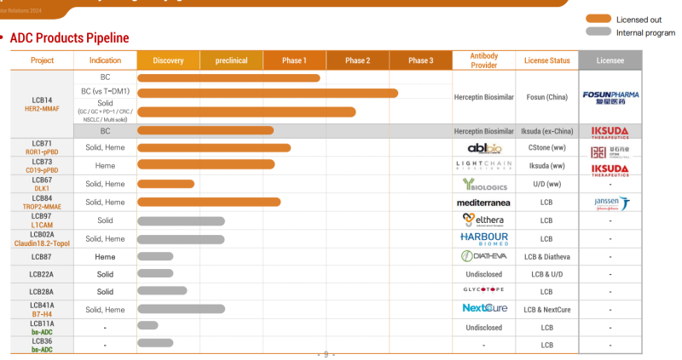Click the Phase 3 header
Screen dimensions: 682x360
(420, 60)
